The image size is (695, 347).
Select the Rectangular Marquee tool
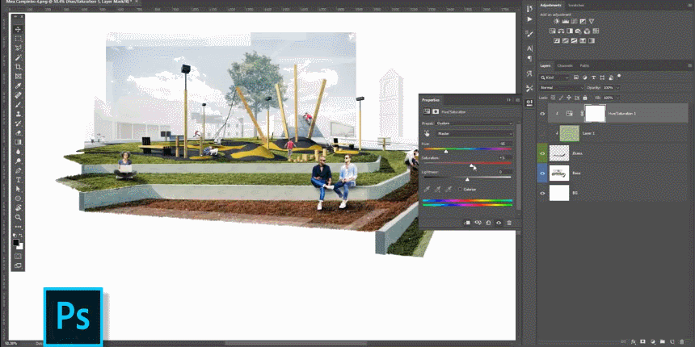point(18,39)
